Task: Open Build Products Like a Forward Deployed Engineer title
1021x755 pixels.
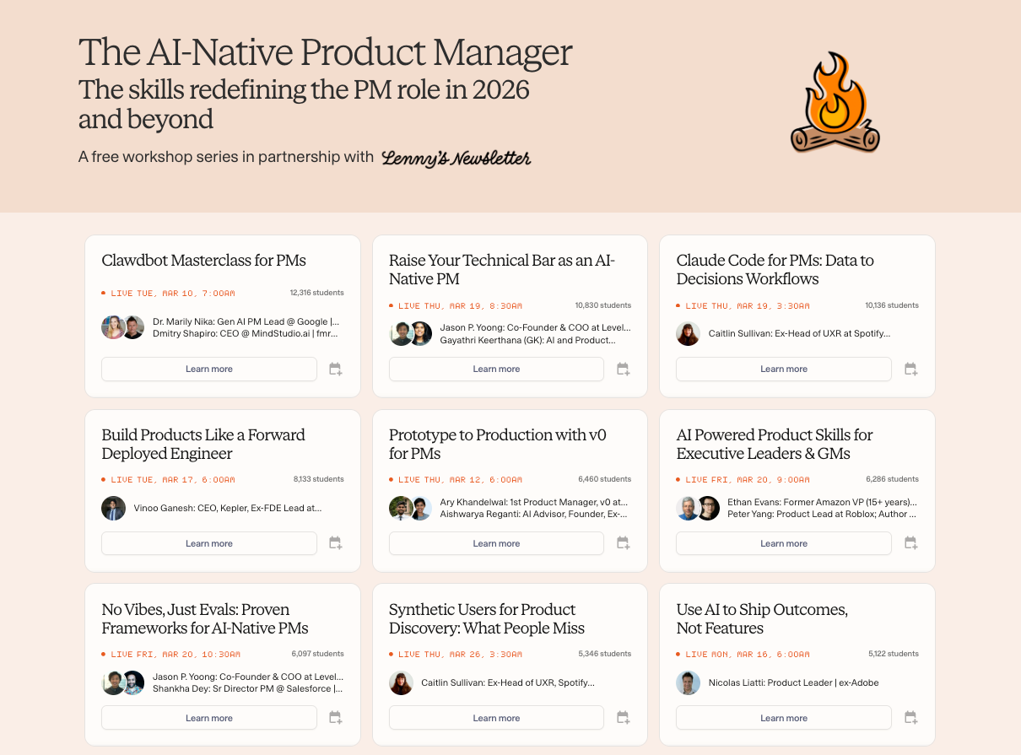Action: (x=203, y=444)
